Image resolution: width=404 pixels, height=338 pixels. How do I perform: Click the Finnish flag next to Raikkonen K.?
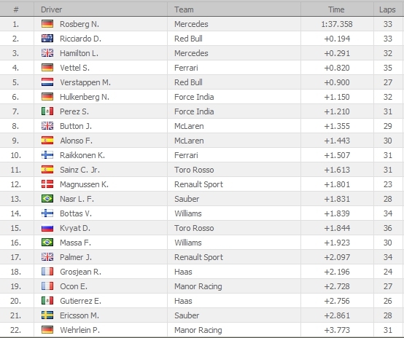[47, 155]
